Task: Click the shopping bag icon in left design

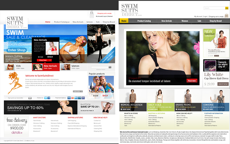Action: pyautogui.click(x=92, y=15)
